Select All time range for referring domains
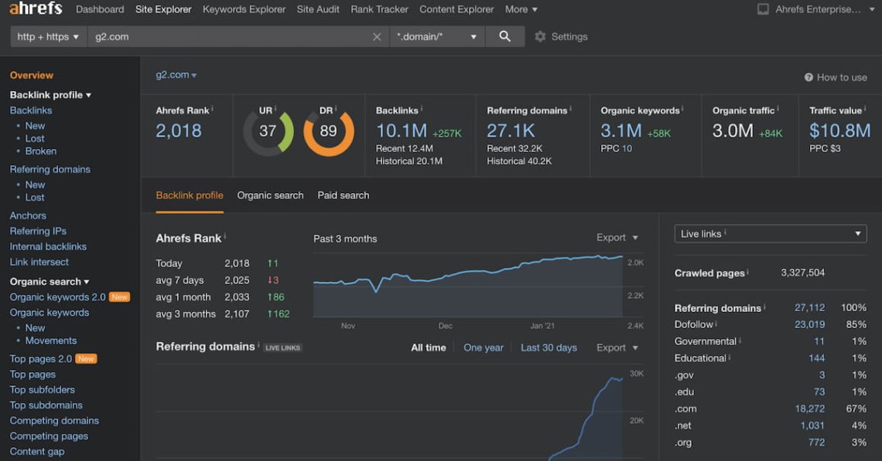 (428, 347)
